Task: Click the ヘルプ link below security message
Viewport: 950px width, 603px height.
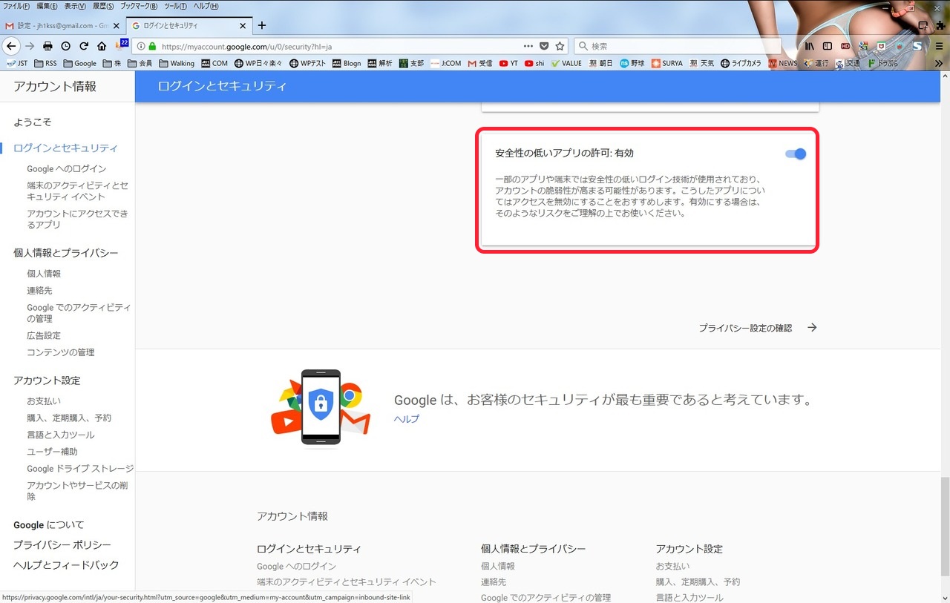Action: (406, 419)
